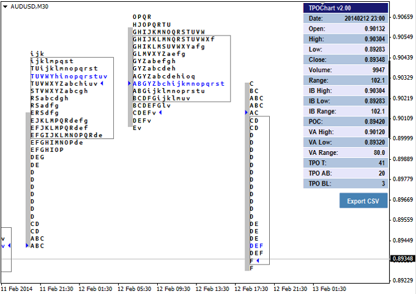Click the Date value 20140212 23:00
This screenshot has width=416, height=294.
coord(364,18)
